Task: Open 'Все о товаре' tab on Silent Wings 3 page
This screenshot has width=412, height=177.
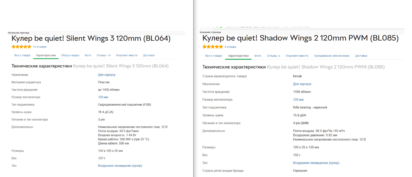Action: (x=22, y=55)
